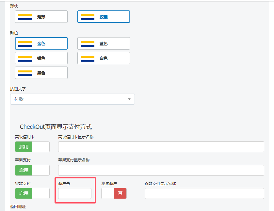Focus the 高级信用卡显示名称 input field

click(161, 147)
